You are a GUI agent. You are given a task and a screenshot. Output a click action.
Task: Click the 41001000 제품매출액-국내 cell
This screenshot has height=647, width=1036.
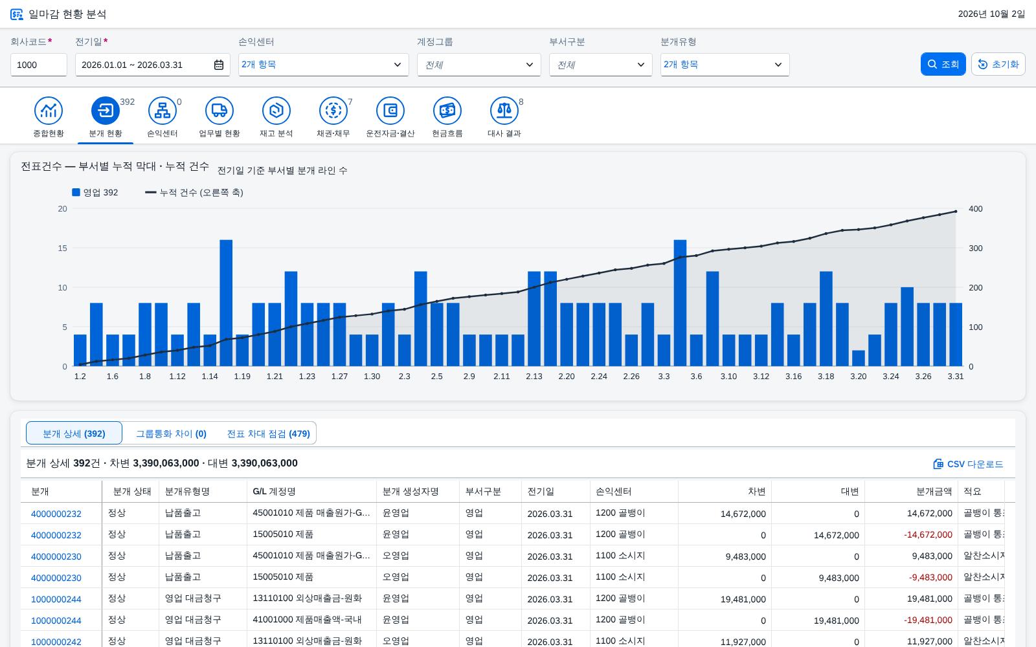[x=311, y=620]
